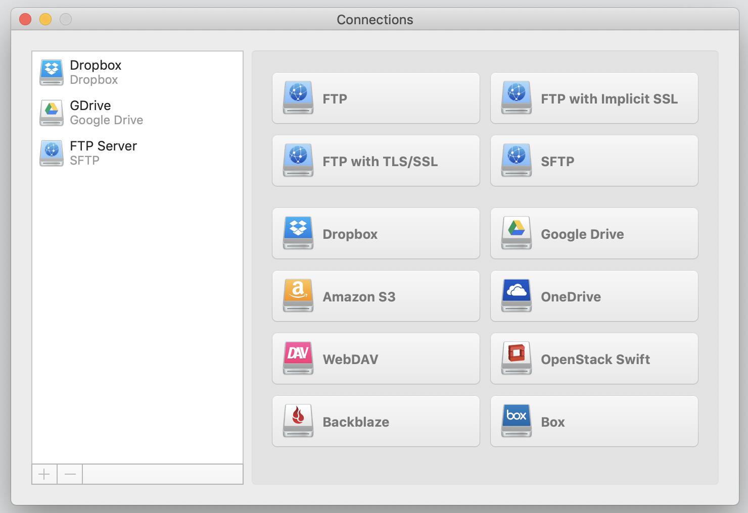Click the OpenStack Swift red icon

point(517,358)
